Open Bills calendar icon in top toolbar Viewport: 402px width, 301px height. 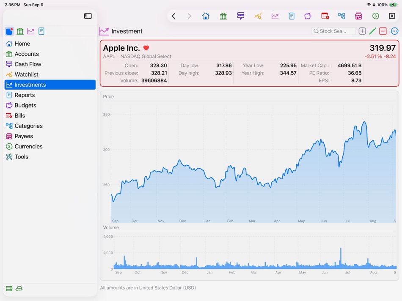[x=325, y=16]
